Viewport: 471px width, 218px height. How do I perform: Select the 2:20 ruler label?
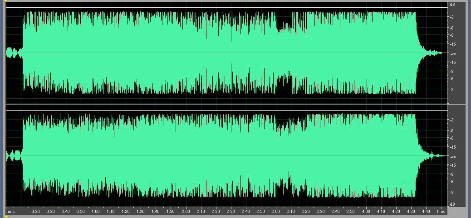click(x=216, y=212)
